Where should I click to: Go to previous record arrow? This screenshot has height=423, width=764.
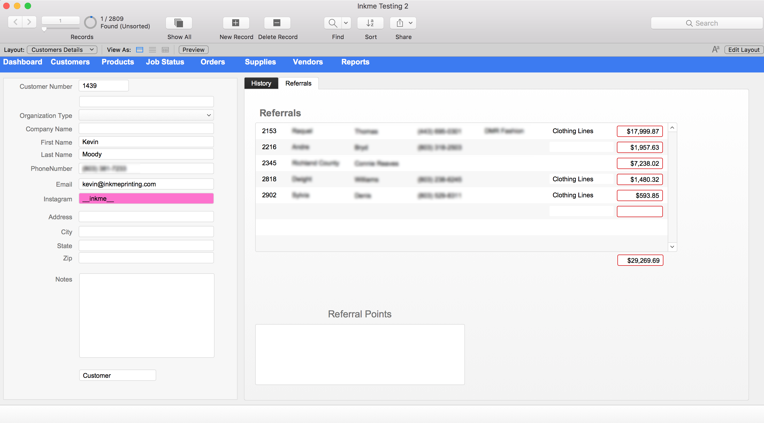coord(16,22)
